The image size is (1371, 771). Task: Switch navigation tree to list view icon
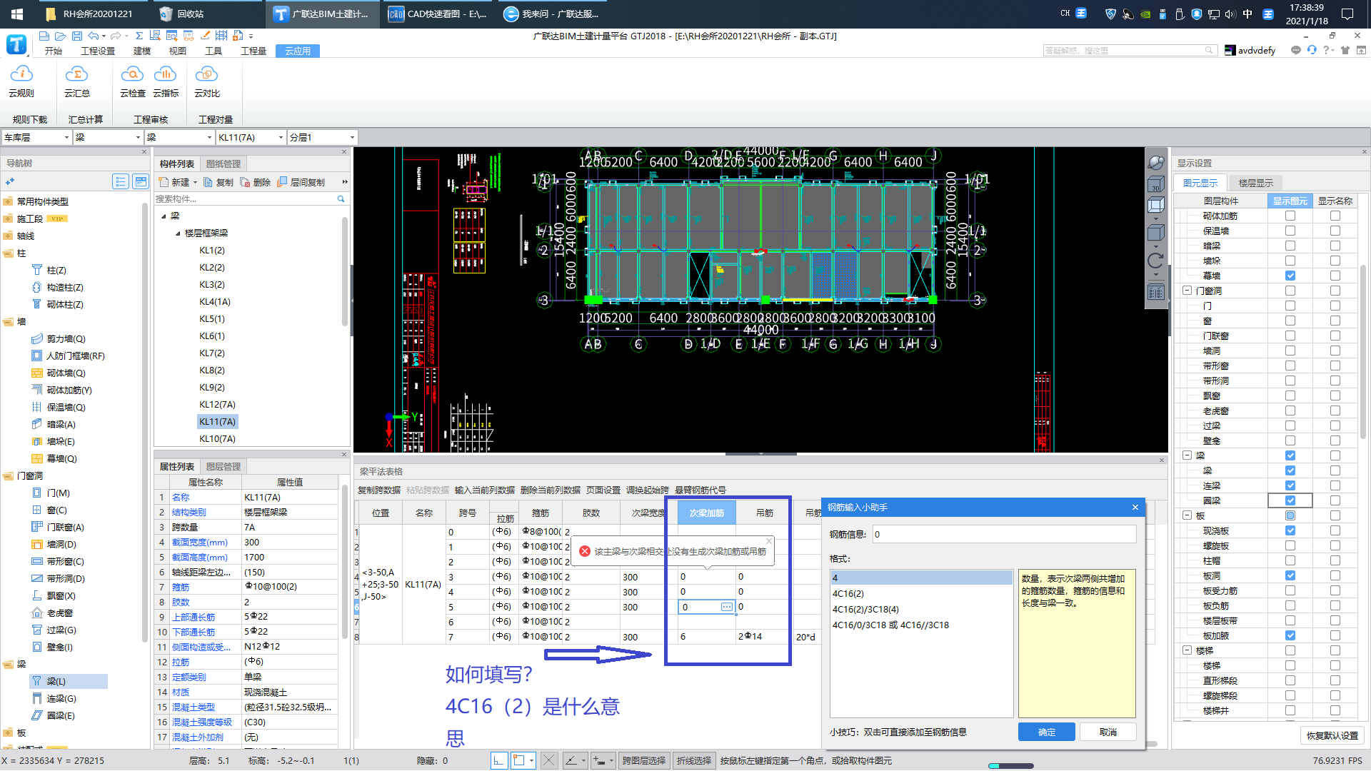pos(121,182)
